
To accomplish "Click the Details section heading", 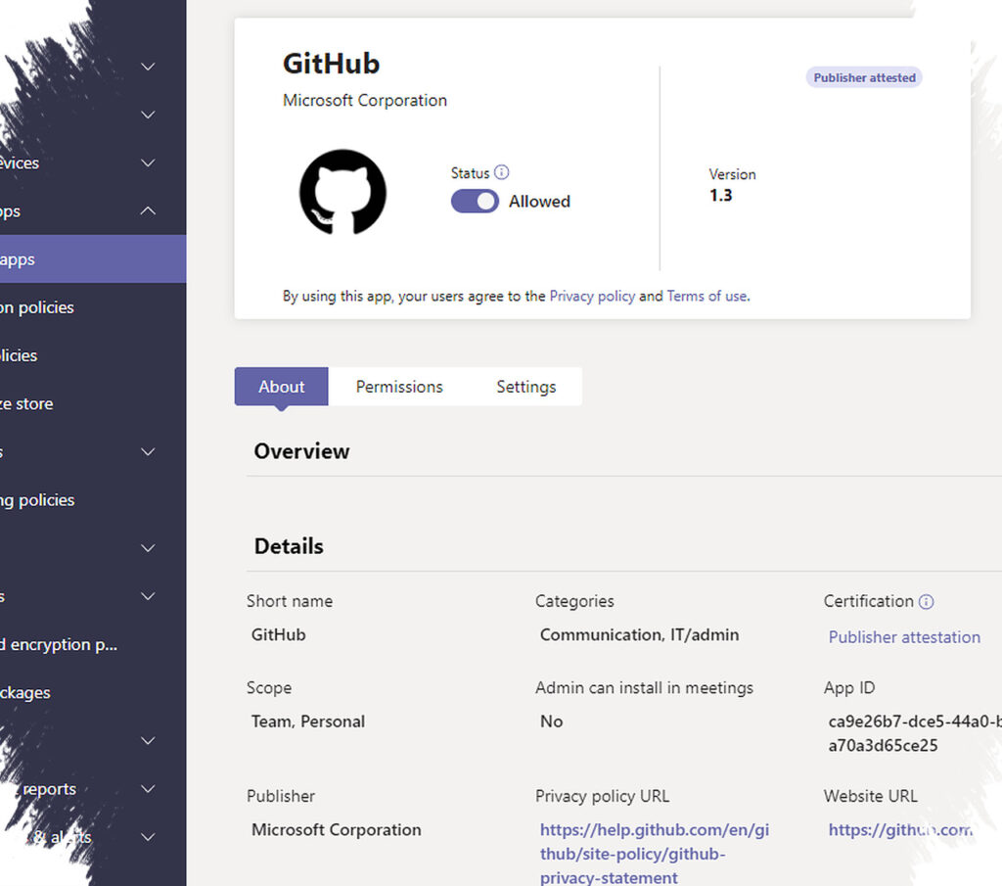I will tap(289, 546).
